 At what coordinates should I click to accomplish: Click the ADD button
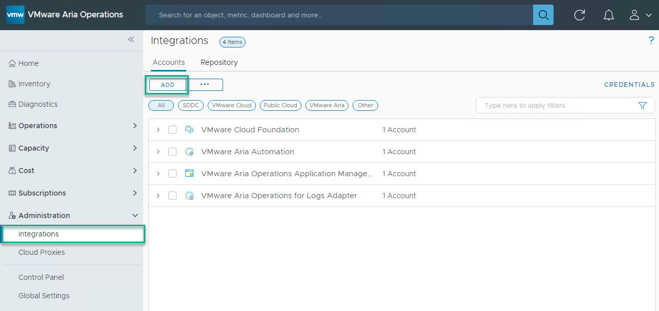tap(167, 84)
